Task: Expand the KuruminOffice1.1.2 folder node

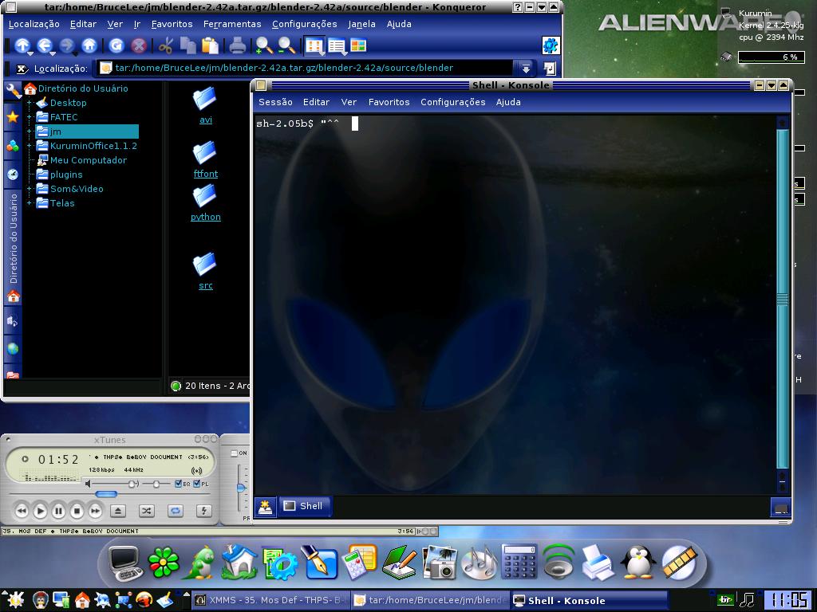Action: [x=30, y=146]
